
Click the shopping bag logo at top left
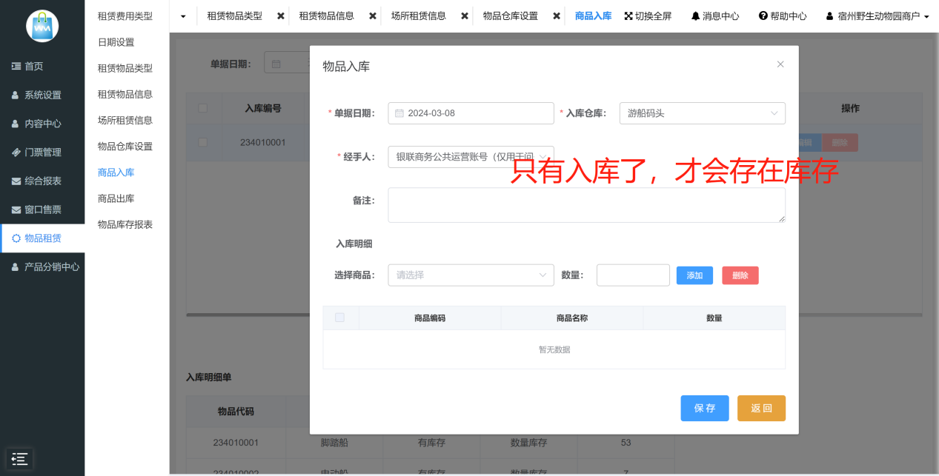click(x=42, y=26)
